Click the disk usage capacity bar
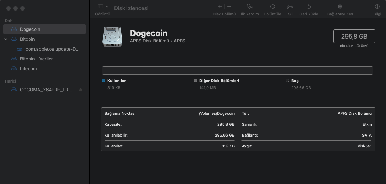Image resolution: width=386 pixels, height=184 pixels. point(237,71)
